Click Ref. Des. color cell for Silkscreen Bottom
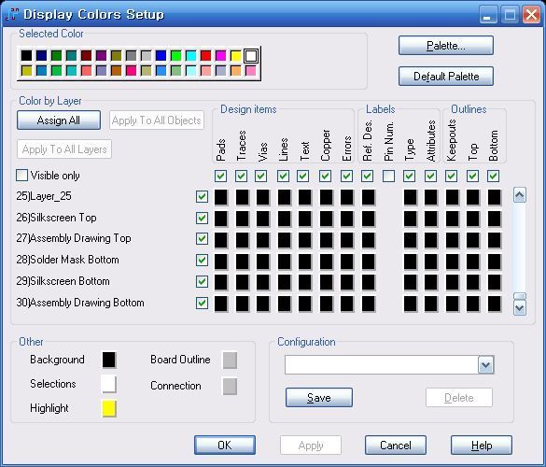The width and height of the screenshot is (546, 467). [x=369, y=282]
